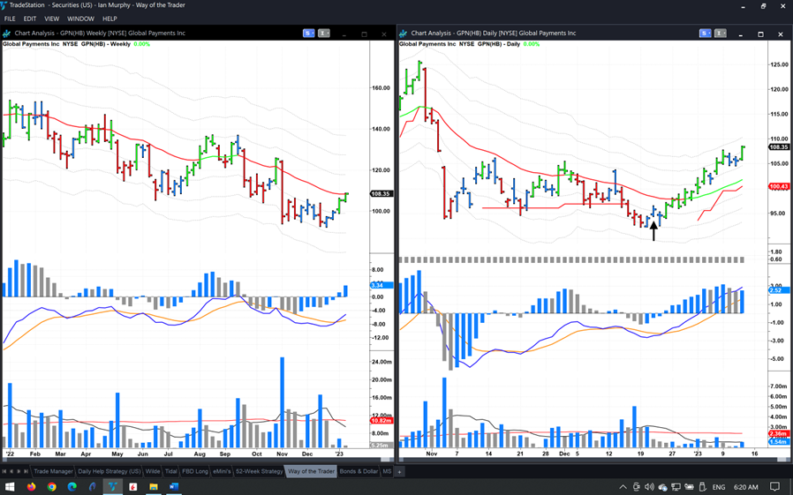Click the 1.54m volume label on Daily chart

click(778, 441)
